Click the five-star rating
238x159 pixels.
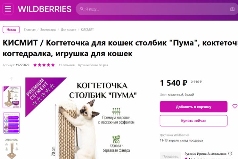44,65
